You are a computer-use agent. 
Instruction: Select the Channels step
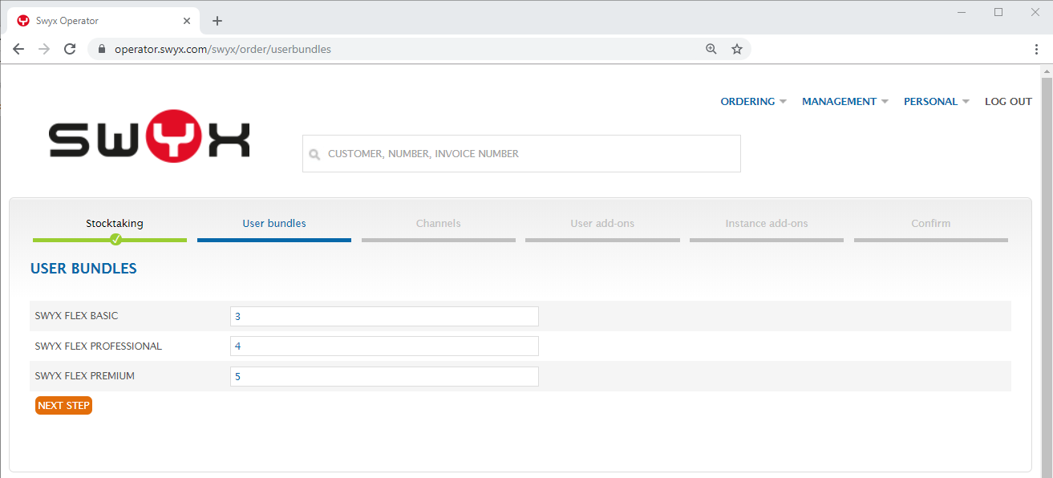(439, 224)
